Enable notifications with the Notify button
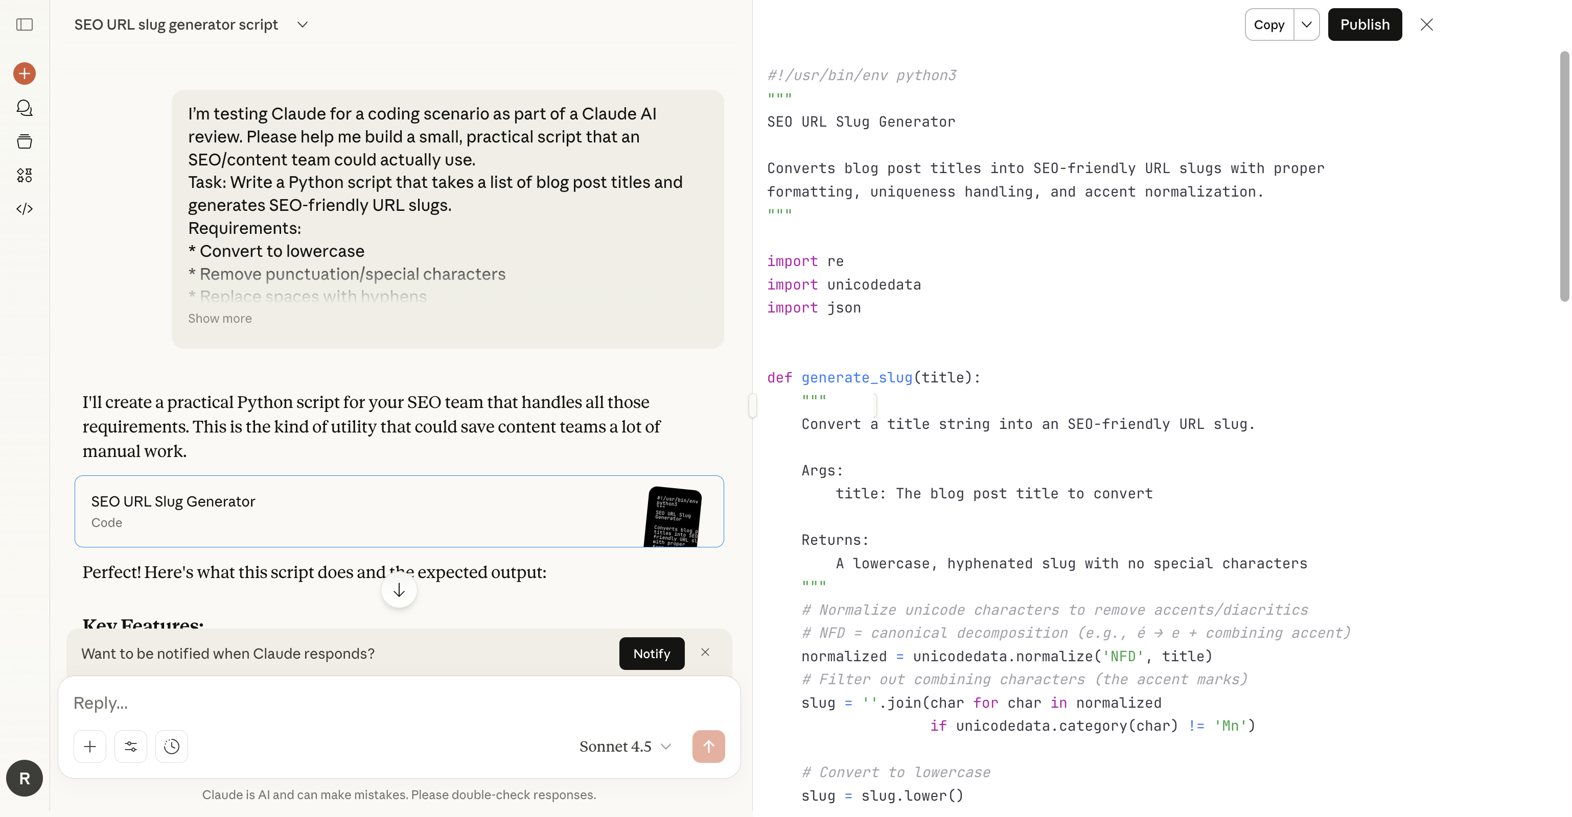Screen dimensions: 1572x817 651,653
